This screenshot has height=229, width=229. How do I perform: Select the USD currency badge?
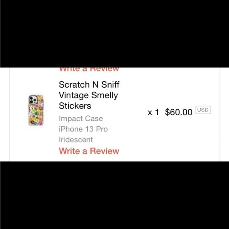tap(203, 110)
